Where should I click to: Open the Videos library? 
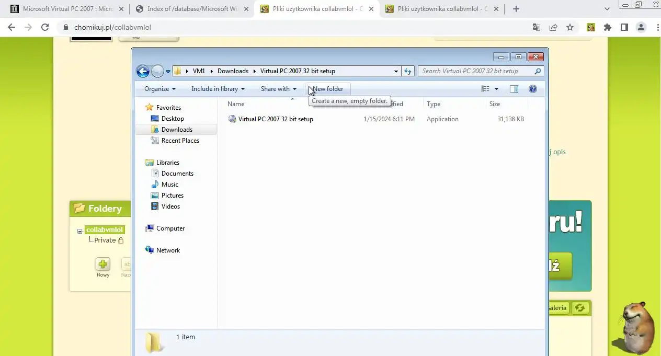click(x=170, y=206)
